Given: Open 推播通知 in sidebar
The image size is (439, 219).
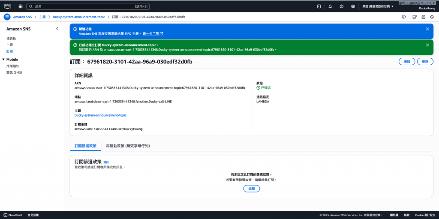Looking at the screenshot, I should pos(13,66).
